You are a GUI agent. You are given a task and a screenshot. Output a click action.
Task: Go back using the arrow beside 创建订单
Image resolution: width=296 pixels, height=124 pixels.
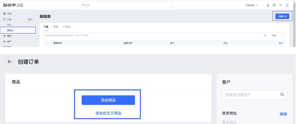(10, 61)
